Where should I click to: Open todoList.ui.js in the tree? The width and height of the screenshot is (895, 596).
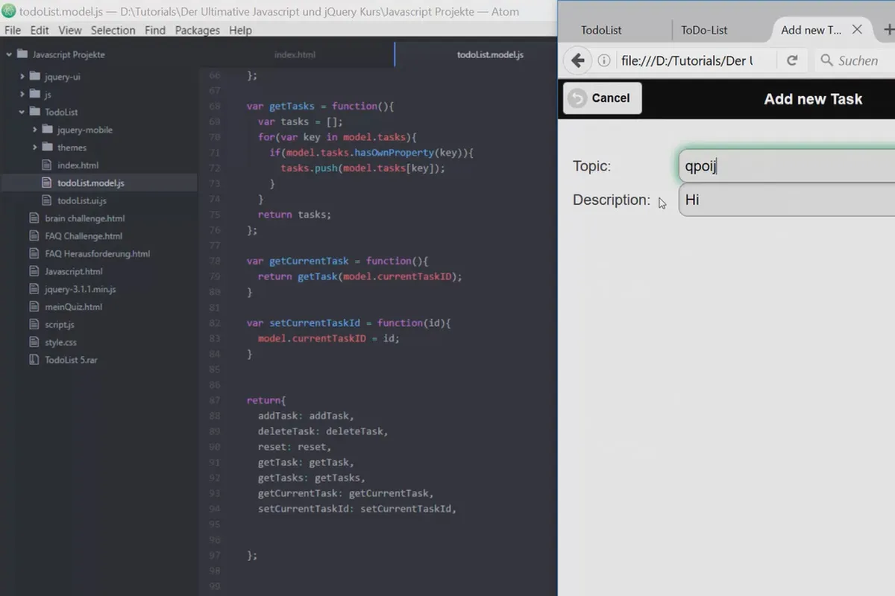(x=81, y=200)
